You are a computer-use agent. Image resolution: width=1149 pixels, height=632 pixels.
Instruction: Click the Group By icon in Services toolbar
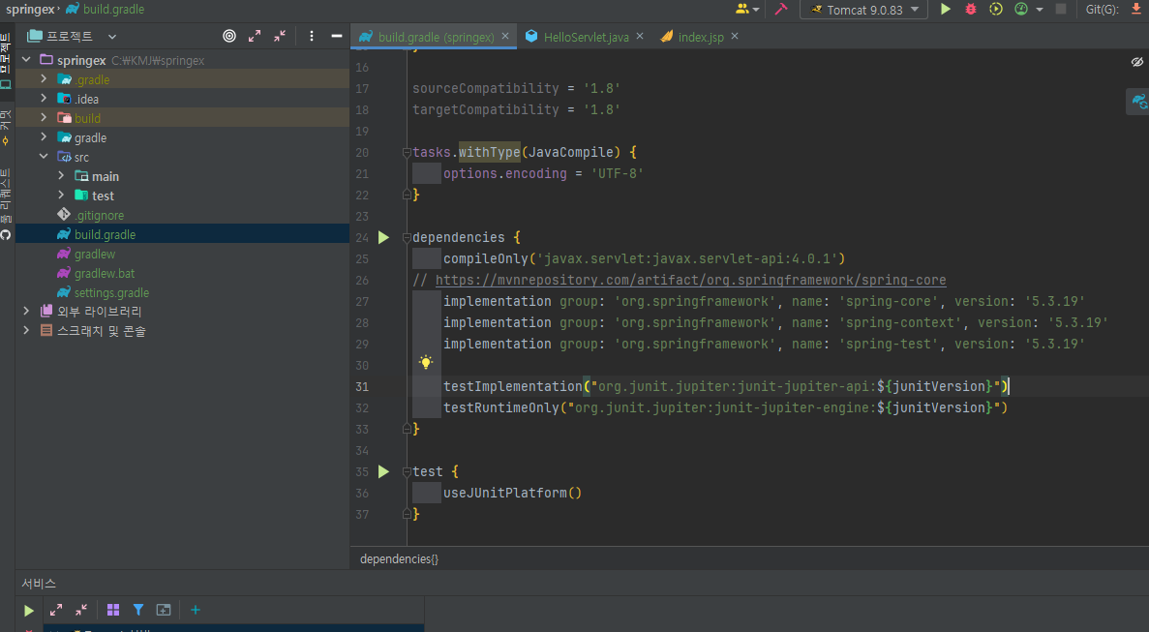(x=113, y=610)
